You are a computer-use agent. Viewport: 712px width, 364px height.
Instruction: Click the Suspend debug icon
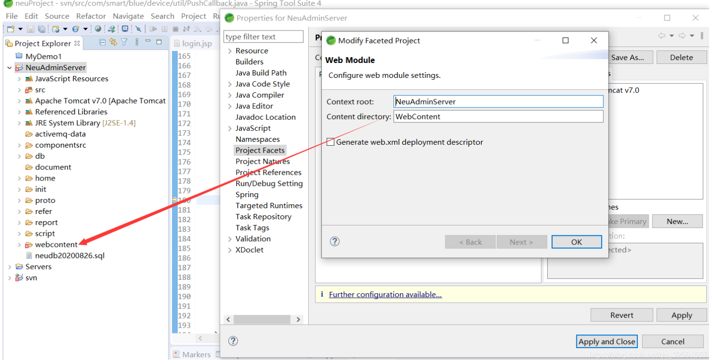point(164,29)
